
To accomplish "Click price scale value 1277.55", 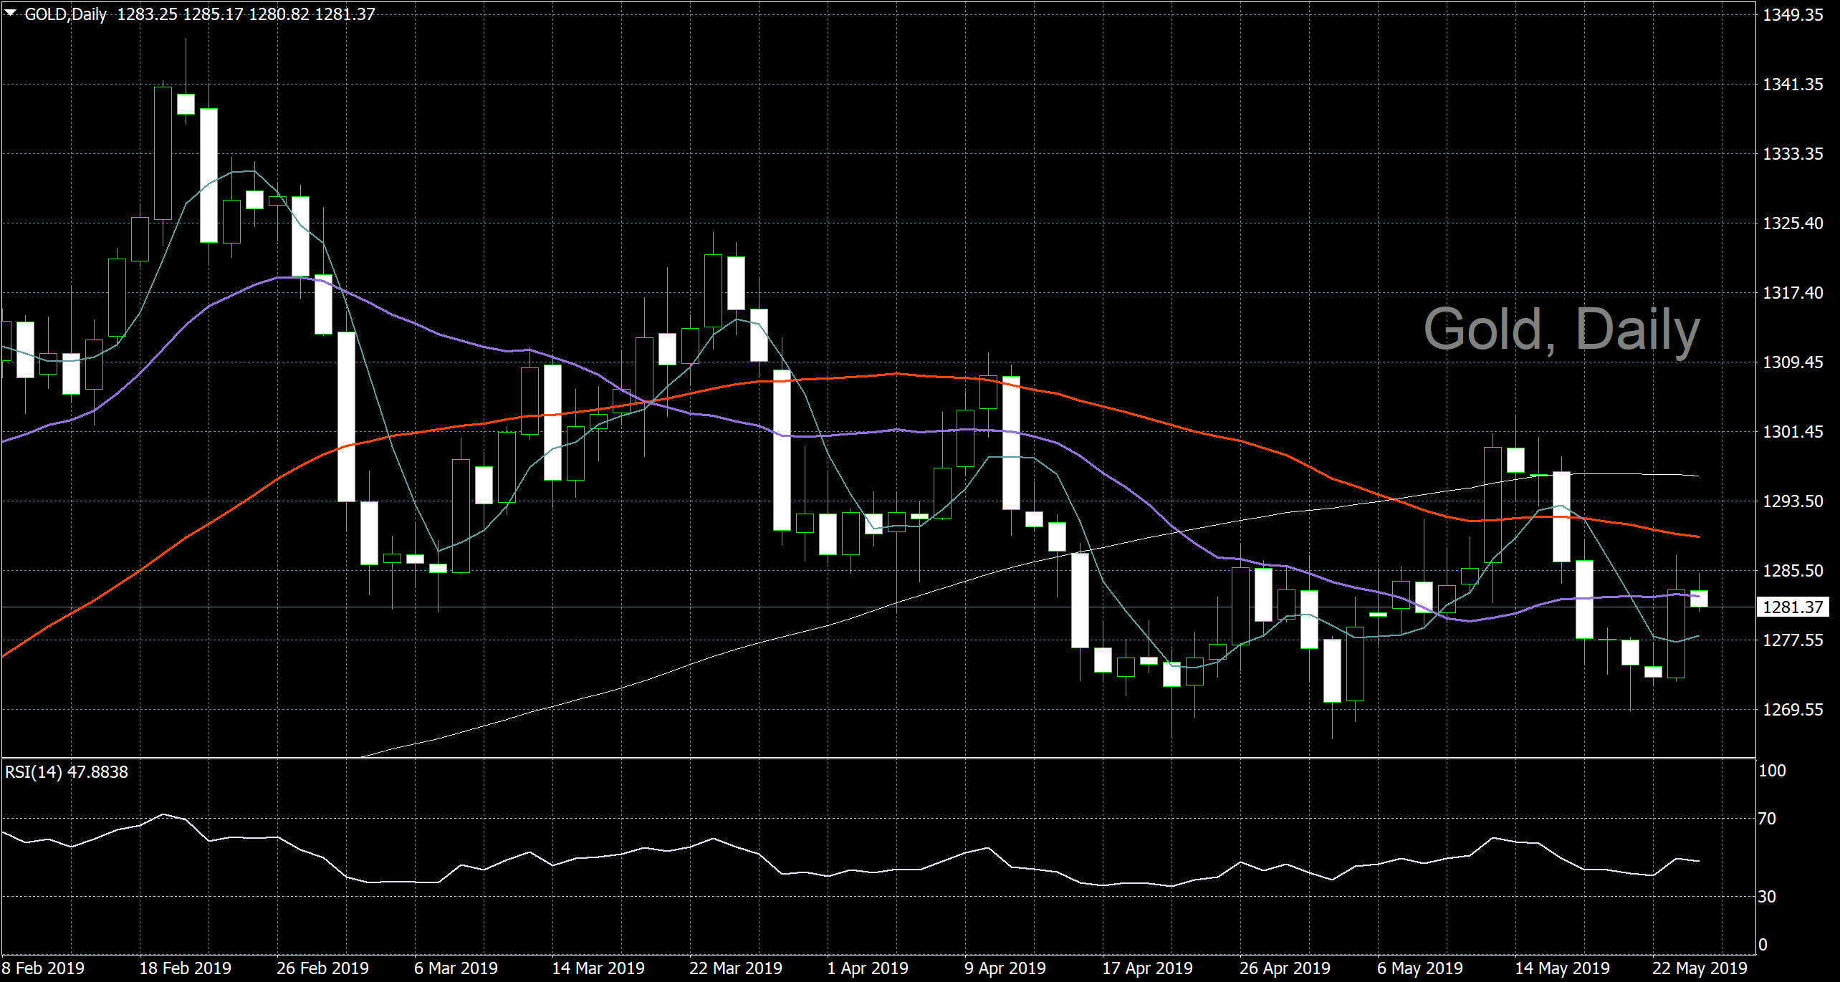I will pos(1793,640).
